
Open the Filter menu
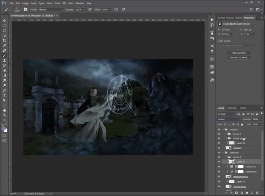[58, 3]
